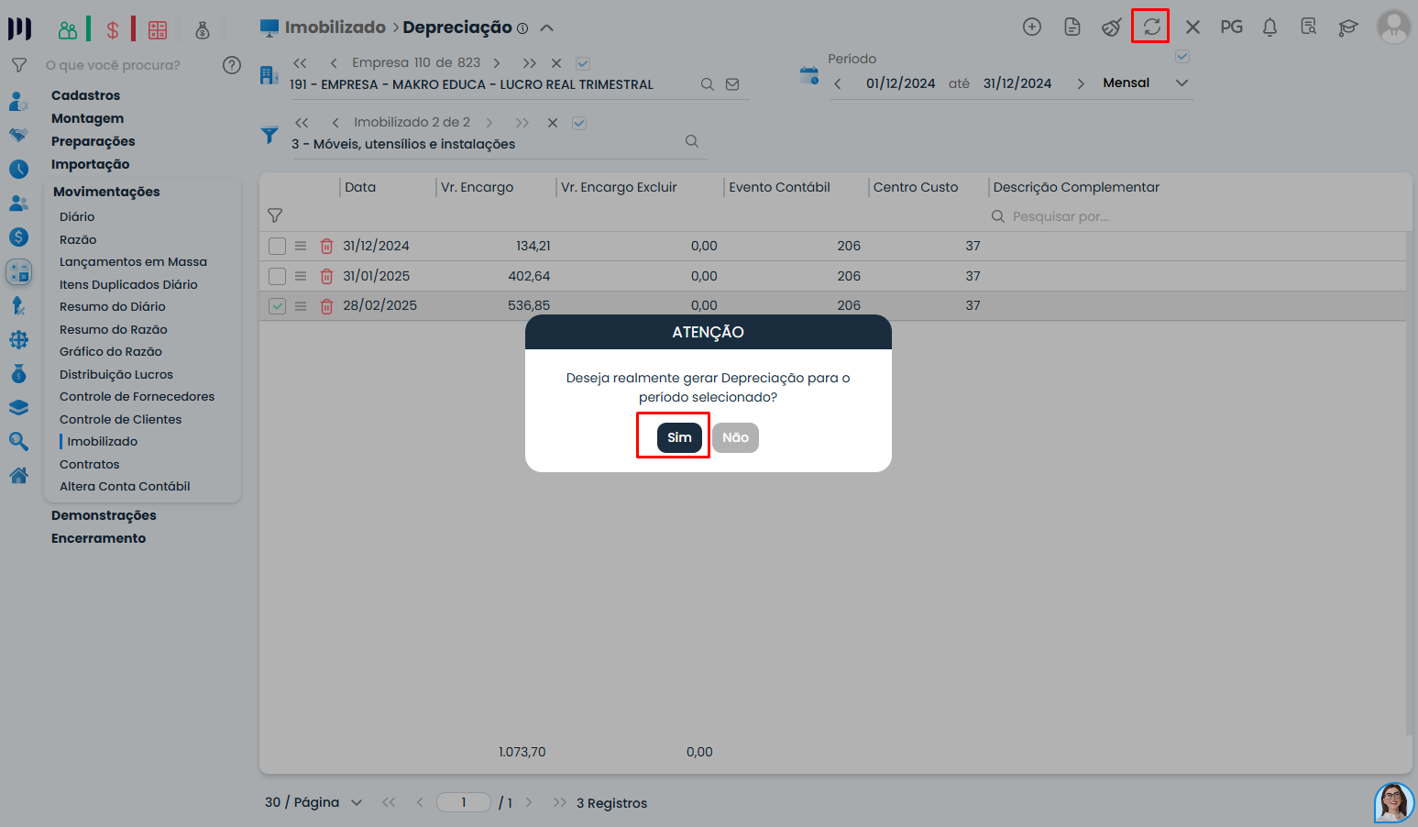1418x827 pixels.
Task: Expand the Montagem menu section
Action: tap(87, 118)
